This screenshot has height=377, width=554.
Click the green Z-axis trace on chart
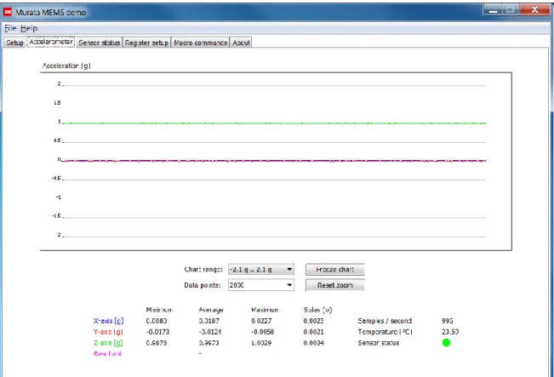(274, 123)
